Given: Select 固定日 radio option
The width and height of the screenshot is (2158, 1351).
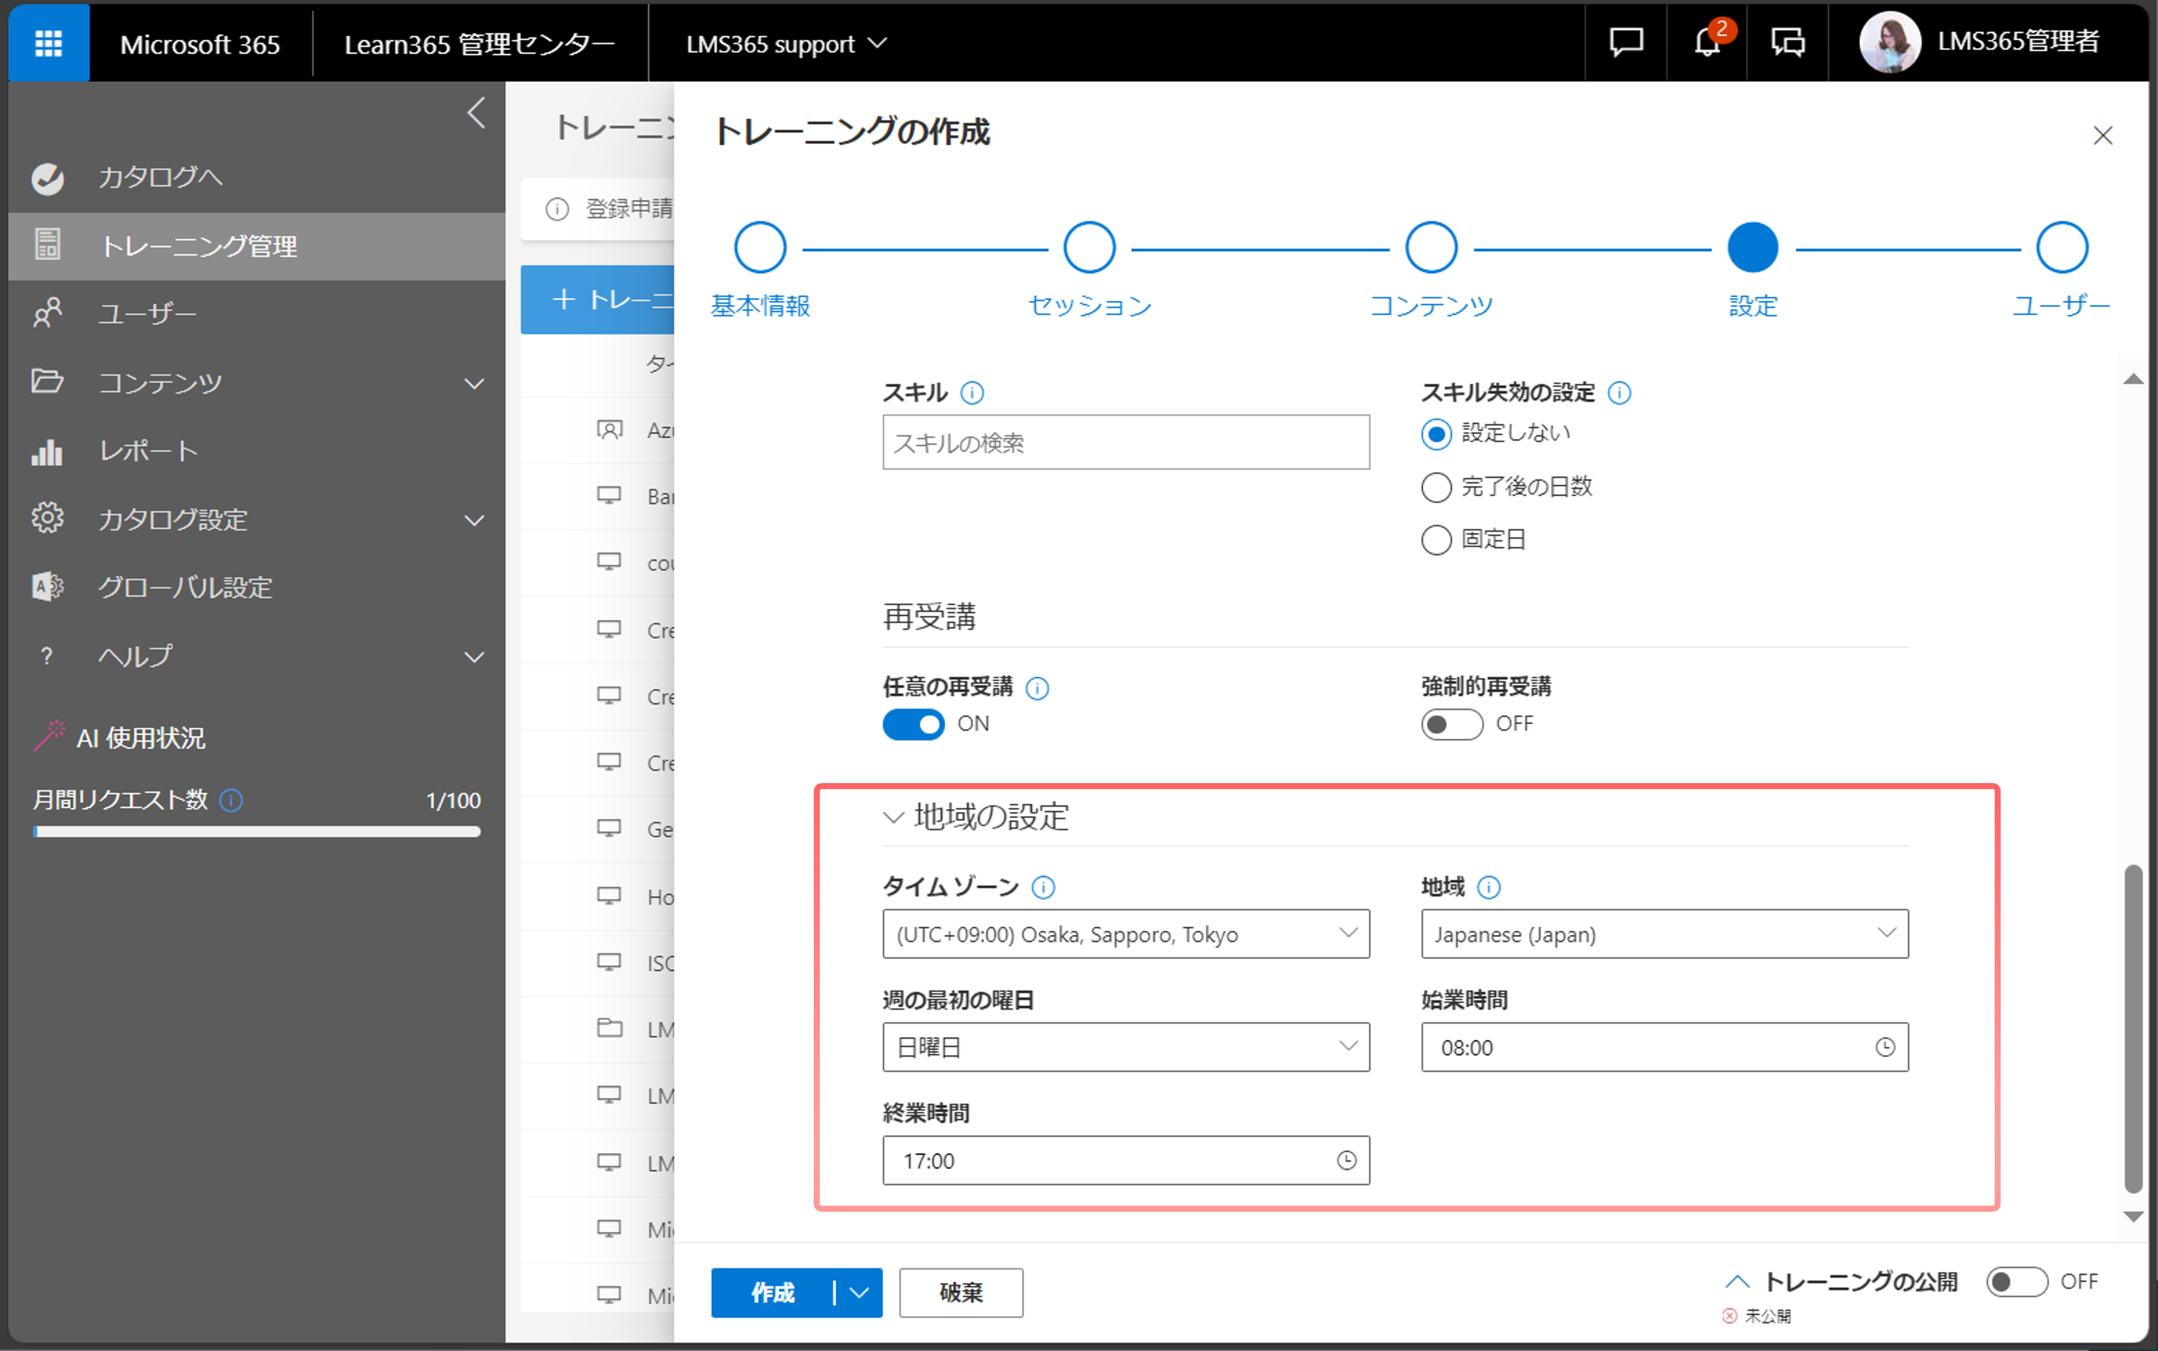Looking at the screenshot, I should click(1436, 541).
